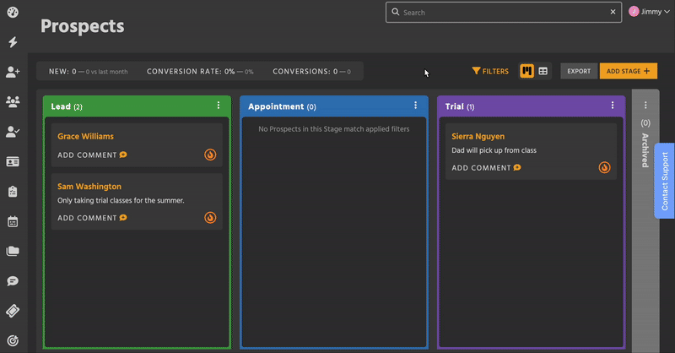Open the dashboard gauge icon in sidebar

(x=13, y=12)
